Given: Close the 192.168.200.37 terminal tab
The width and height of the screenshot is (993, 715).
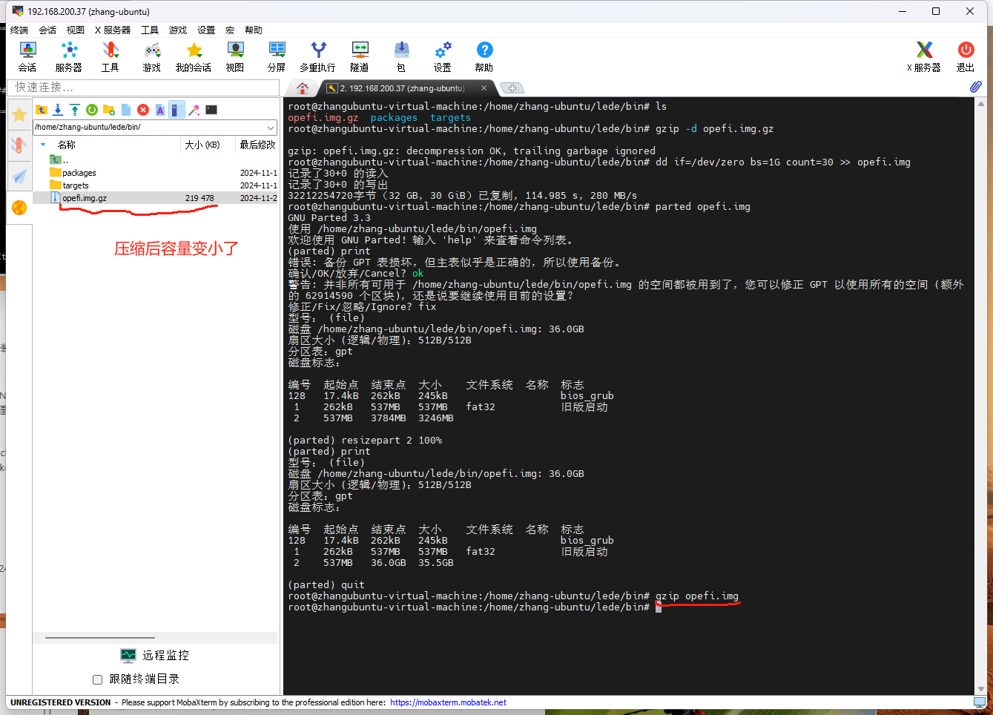Looking at the screenshot, I should pyautogui.click(x=484, y=88).
